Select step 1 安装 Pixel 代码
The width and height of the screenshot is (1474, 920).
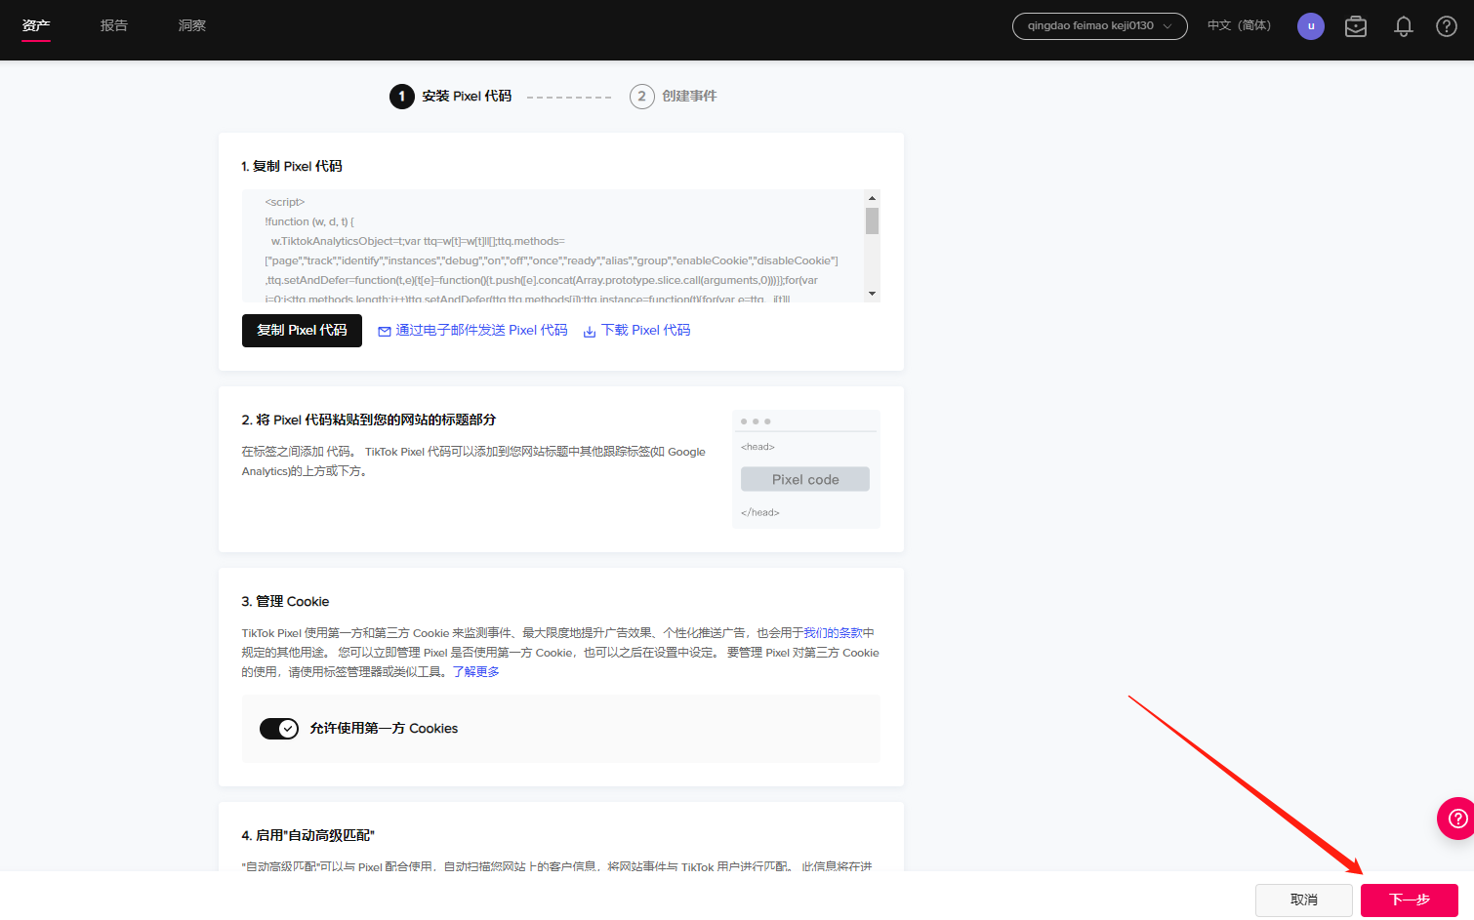pos(451,96)
